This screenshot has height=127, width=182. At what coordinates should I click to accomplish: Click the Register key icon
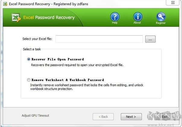(161, 17)
